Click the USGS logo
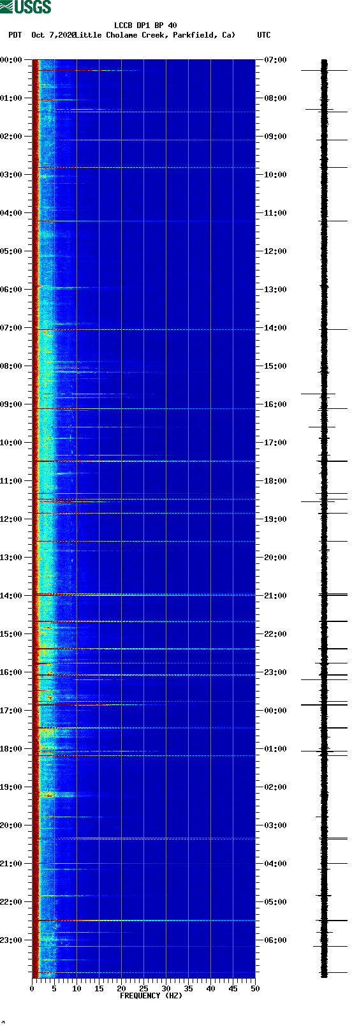This screenshot has width=352, height=1029. click(x=26, y=7)
